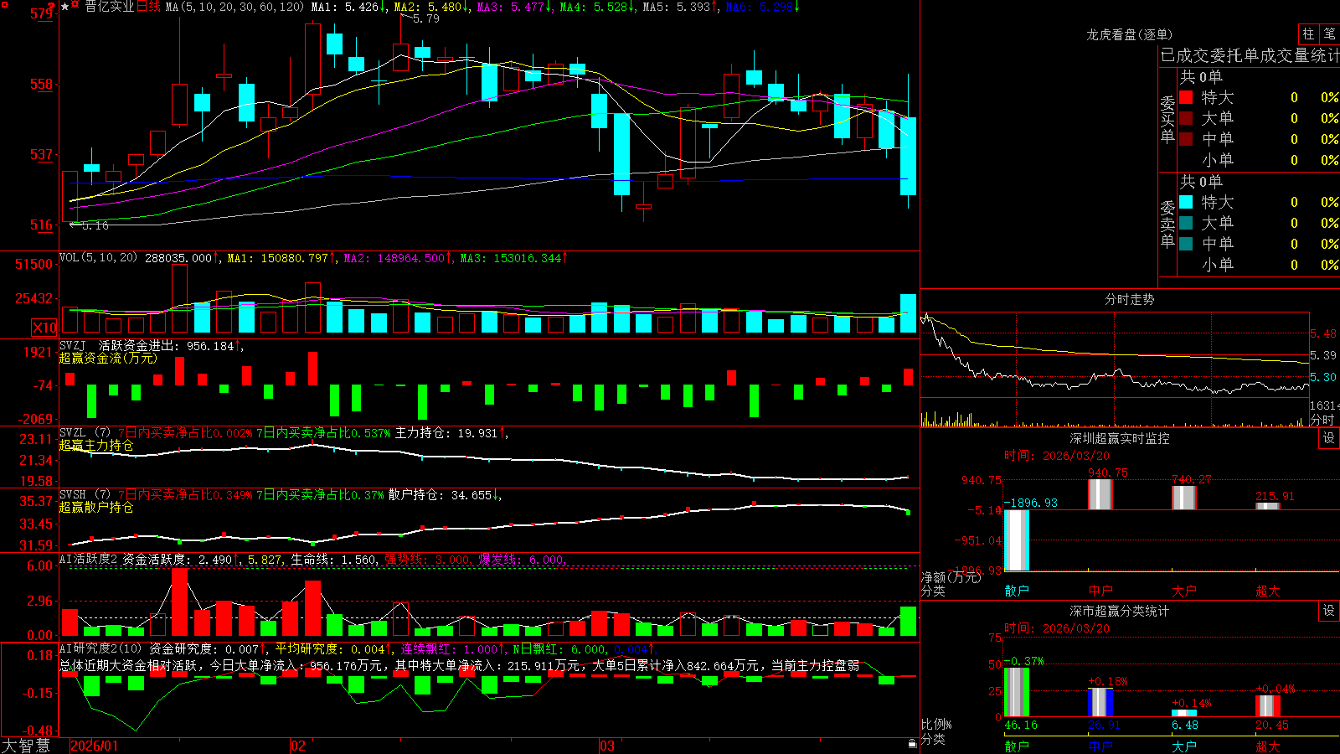Click the 2026/01 date on the time axis
This screenshot has height=754, width=1340.
point(94,746)
